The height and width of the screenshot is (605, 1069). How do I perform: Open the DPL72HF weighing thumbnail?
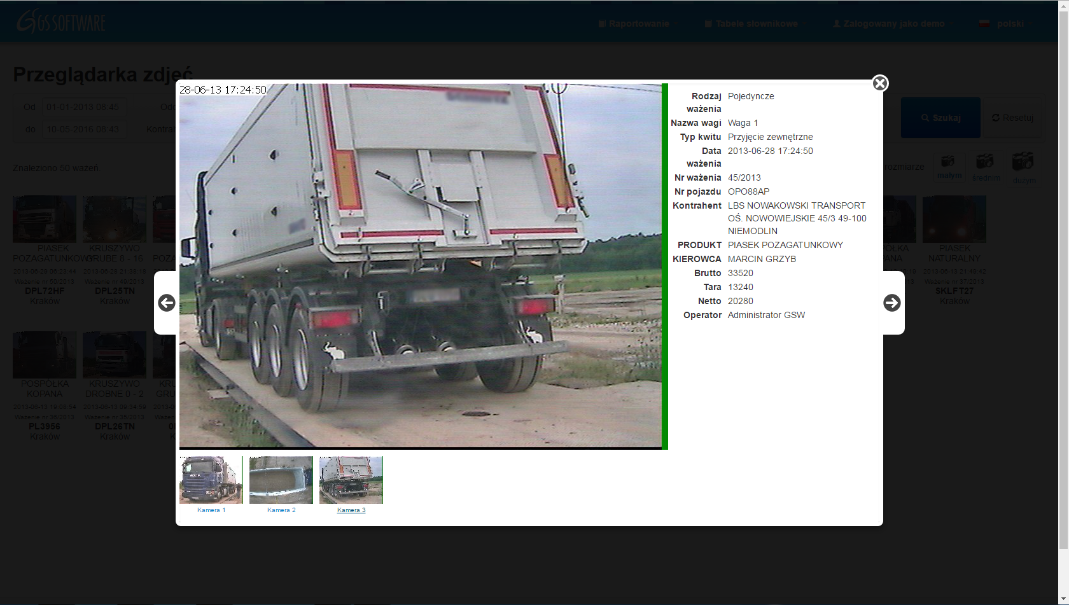point(45,219)
